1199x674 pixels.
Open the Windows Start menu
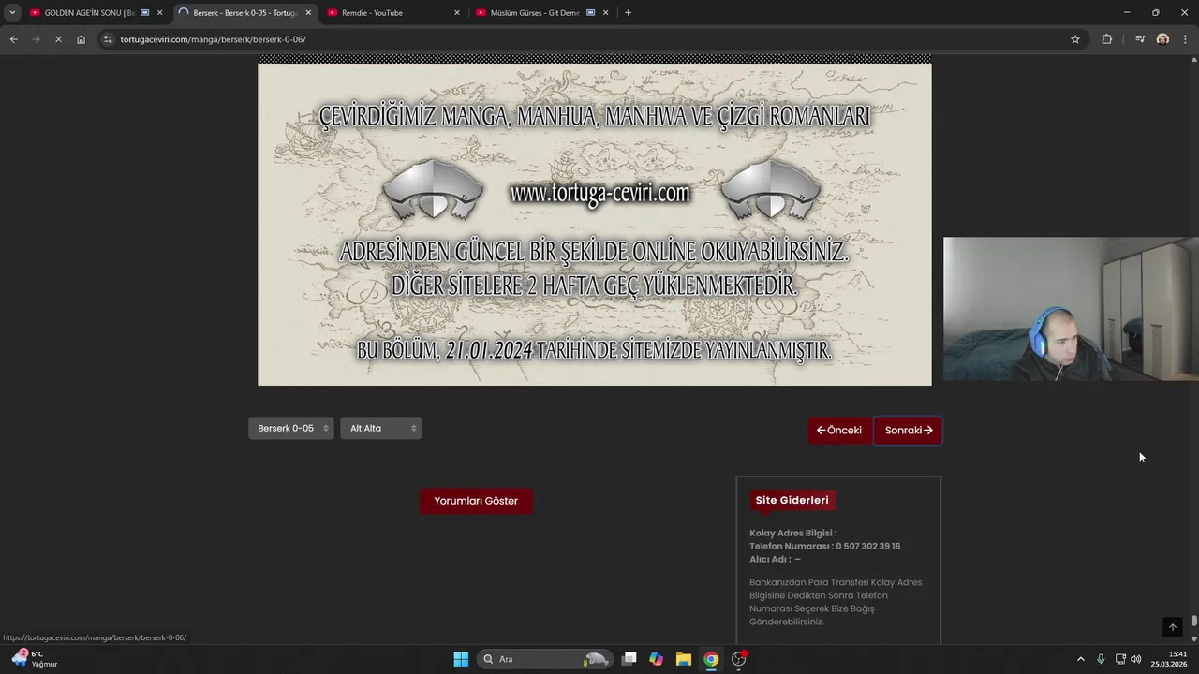461,659
